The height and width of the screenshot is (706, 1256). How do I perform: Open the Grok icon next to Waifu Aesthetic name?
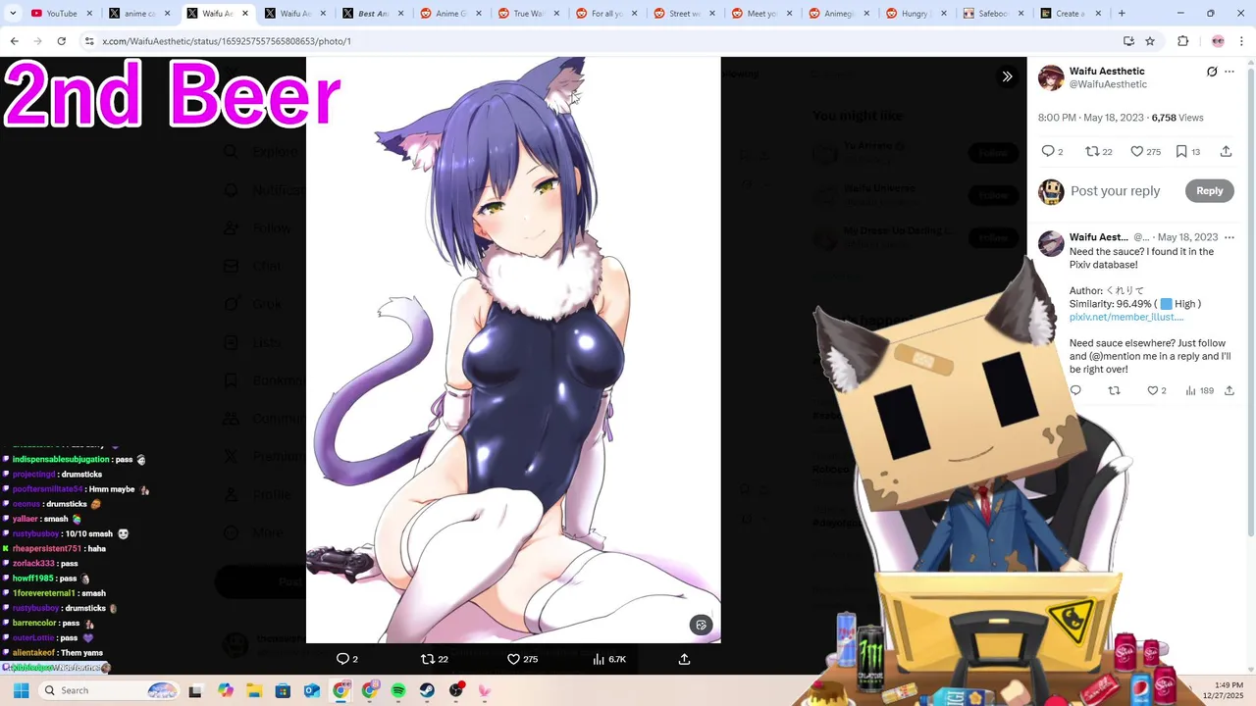pyautogui.click(x=1212, y=72)
